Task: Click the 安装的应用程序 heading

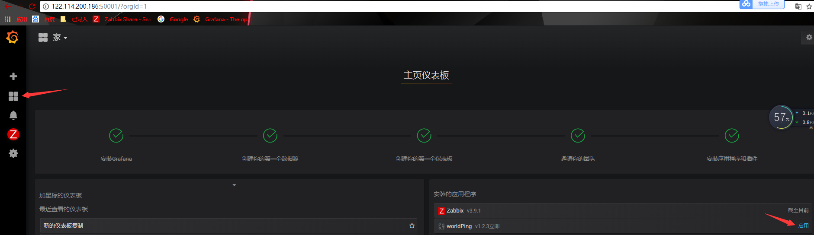Action: coord(455,194)
